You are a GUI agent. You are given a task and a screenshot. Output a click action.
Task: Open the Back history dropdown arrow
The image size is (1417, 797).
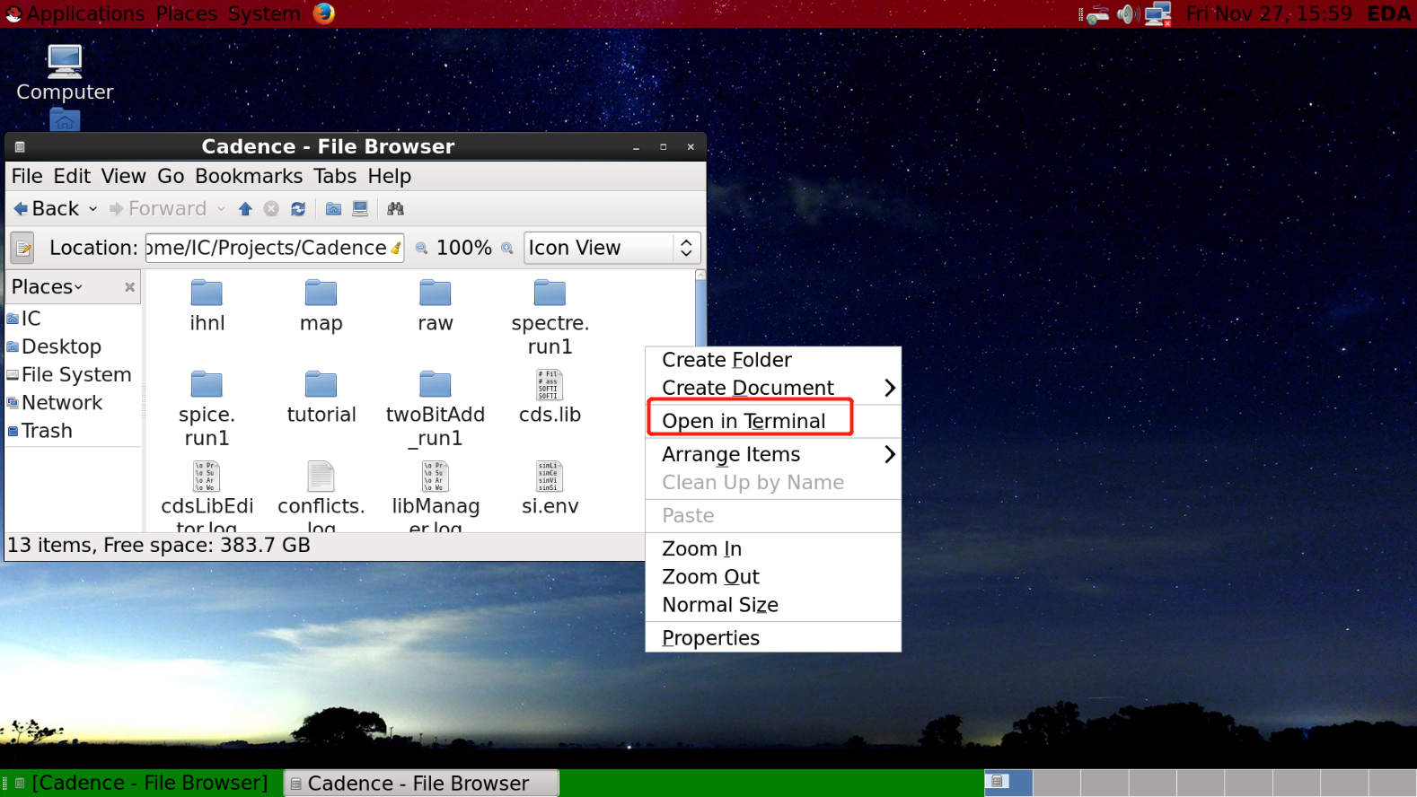click(92, 209)
